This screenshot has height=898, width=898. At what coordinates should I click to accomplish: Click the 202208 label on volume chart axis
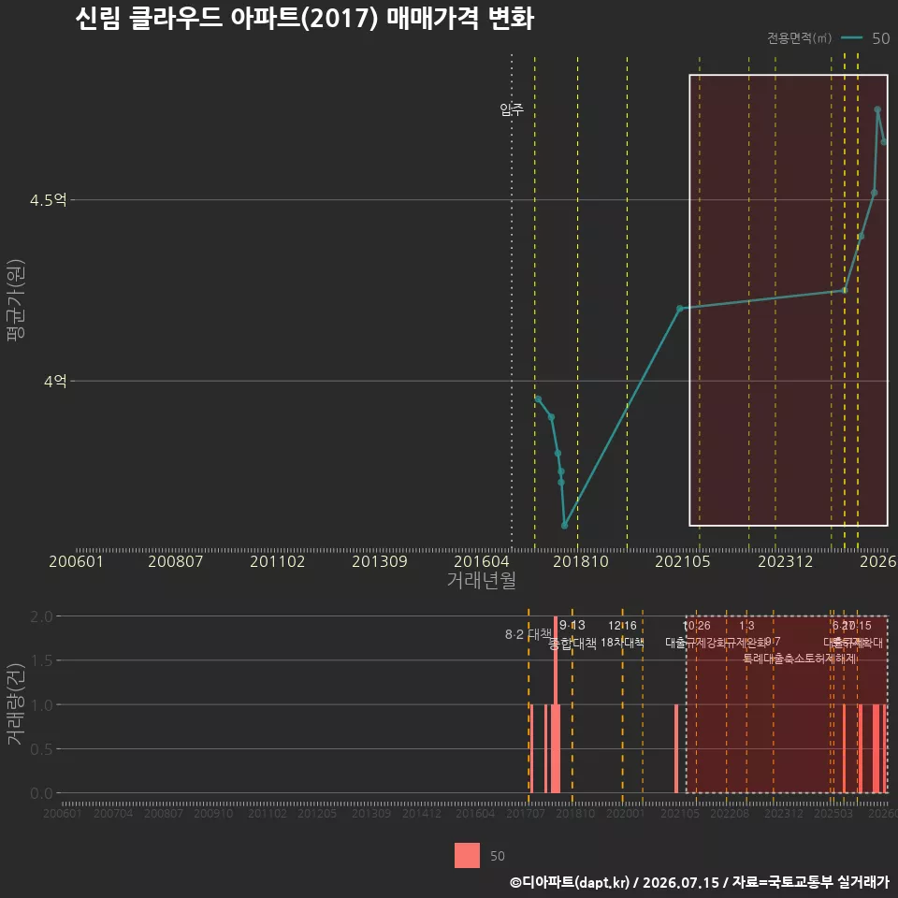(730, 813)
